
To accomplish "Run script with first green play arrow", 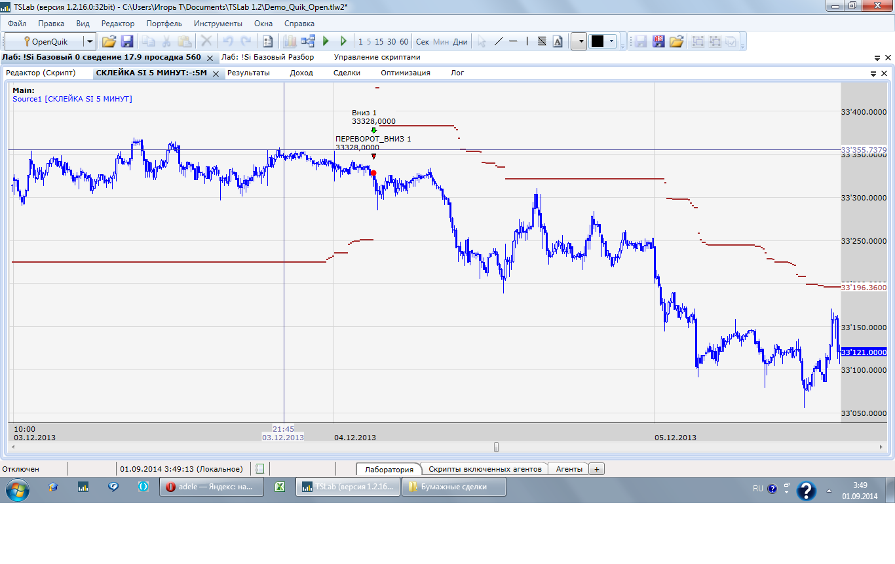I will click(x=326, y=41).
